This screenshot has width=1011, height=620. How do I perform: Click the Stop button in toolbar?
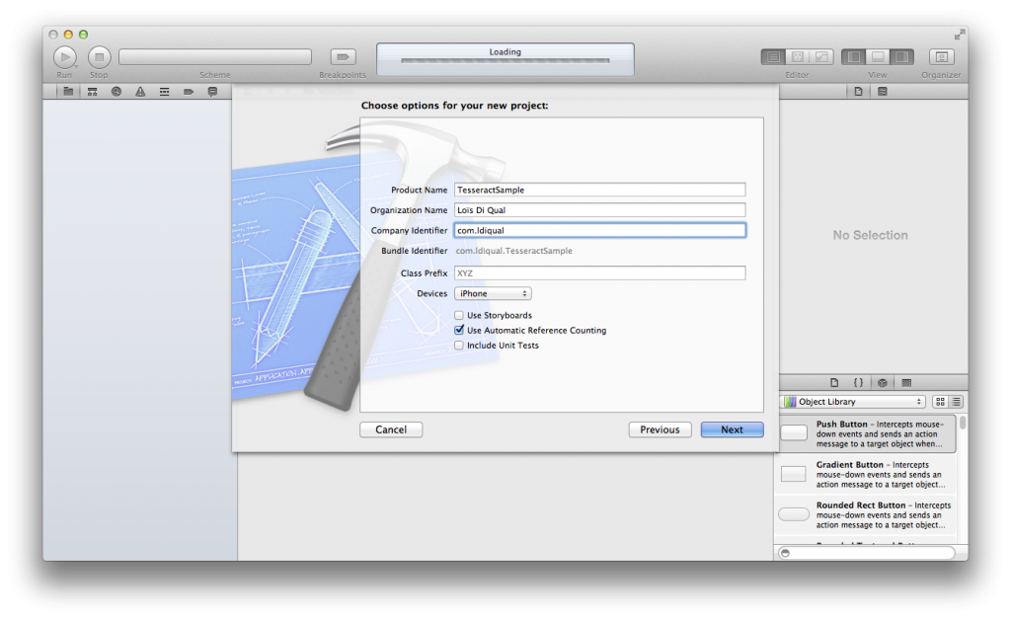coord(100,57)
